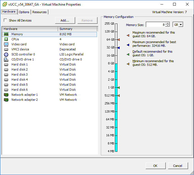Image resolution: width=194 pixels, height=175 pixels.
Task: Click the Network adapter 1 card icon
Action: (6, 95)
